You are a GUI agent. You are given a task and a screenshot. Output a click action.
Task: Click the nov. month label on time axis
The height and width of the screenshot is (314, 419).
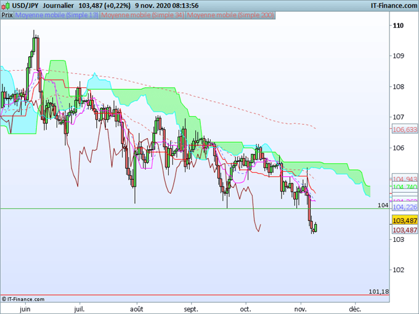301,309
